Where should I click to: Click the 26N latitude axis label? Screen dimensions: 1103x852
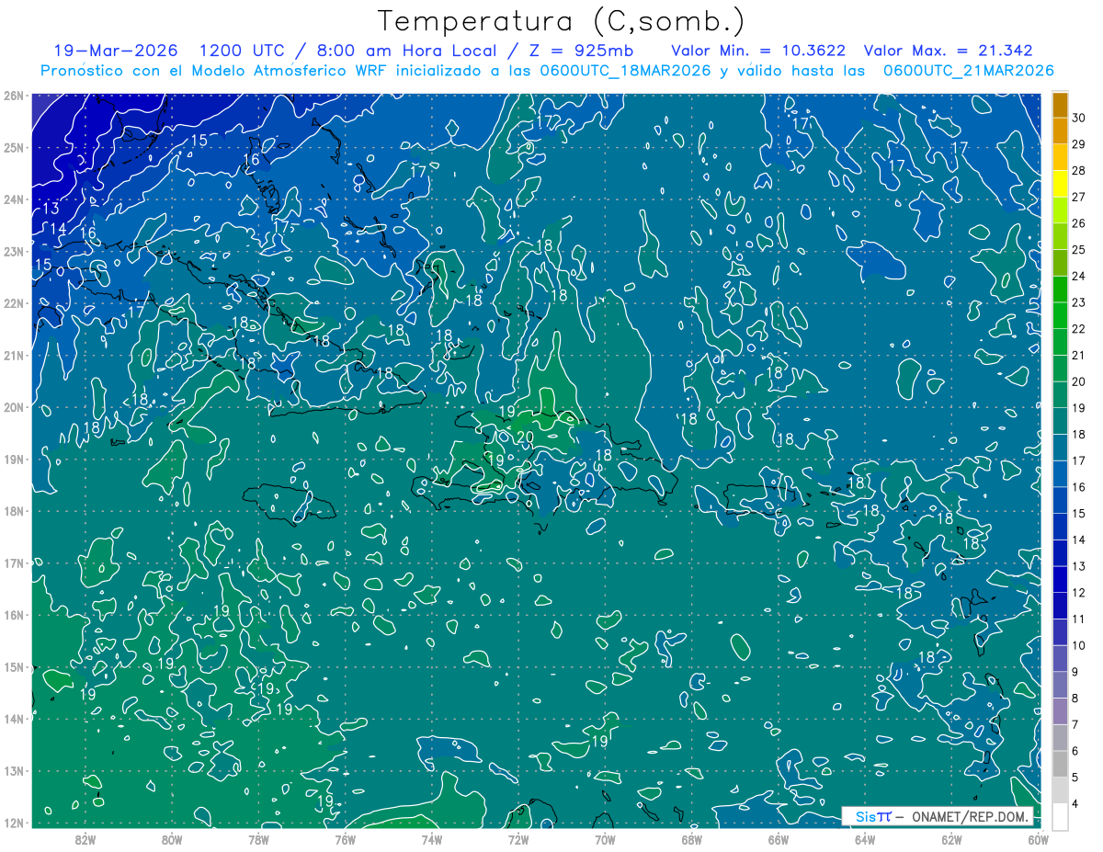[13, 96]
